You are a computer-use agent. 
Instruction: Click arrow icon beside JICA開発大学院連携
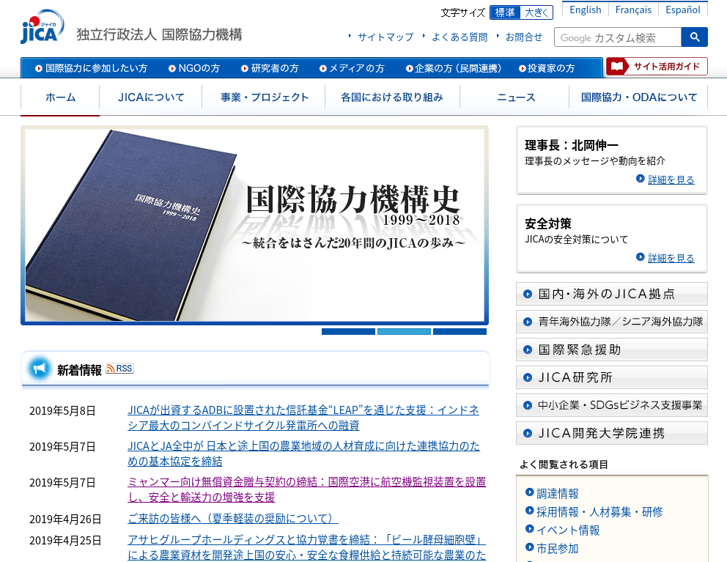pos(528,433)
